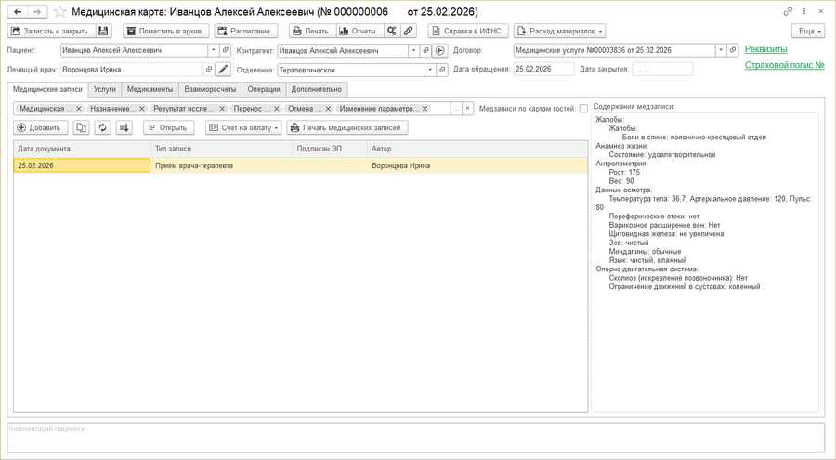
Task: Click the pencil icon beside attending doctor
Action: click(223, 70)
